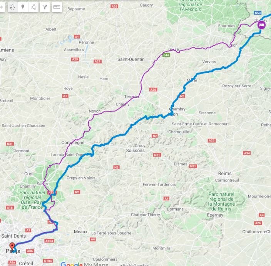Viewport: 271px width, 266px height.
Task: Select the Measure distances ruler tool
Action: 57,7
